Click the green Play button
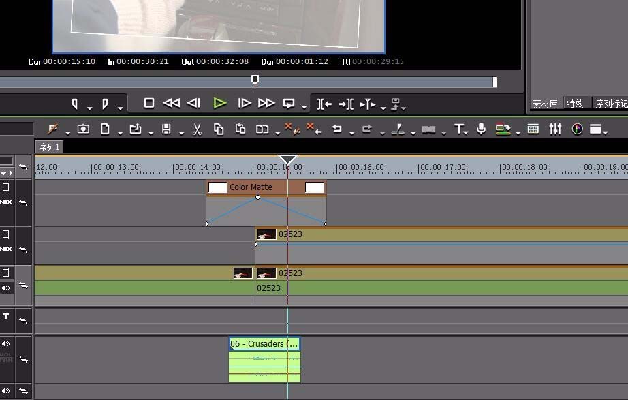The height and width of the screenshot is (400, 628). point(219,103)
